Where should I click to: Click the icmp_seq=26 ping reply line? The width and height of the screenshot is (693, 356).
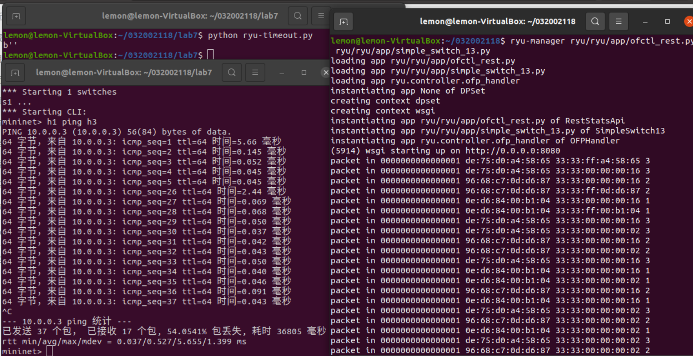coord(144,192)
